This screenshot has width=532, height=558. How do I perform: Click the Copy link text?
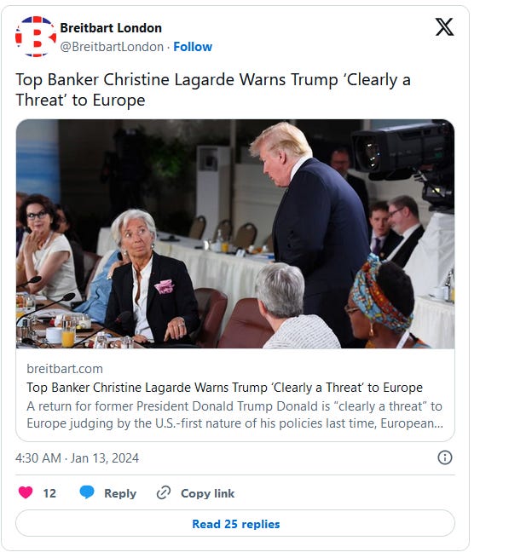(208, 493)
